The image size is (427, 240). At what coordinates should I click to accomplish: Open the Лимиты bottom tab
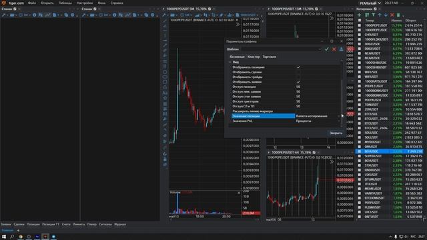coord(79,225)
